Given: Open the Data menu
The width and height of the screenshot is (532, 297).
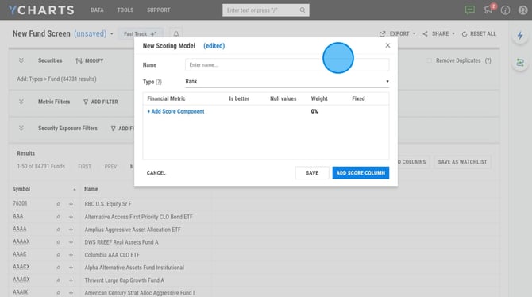Looking at the screenshot, I should [x=97, y=10].
